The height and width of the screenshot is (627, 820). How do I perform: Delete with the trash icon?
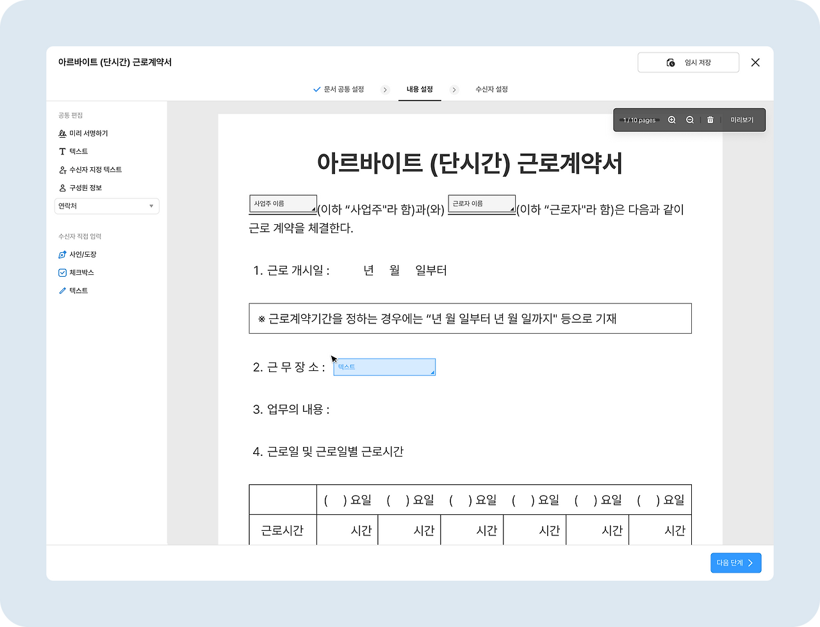[710, 120]
